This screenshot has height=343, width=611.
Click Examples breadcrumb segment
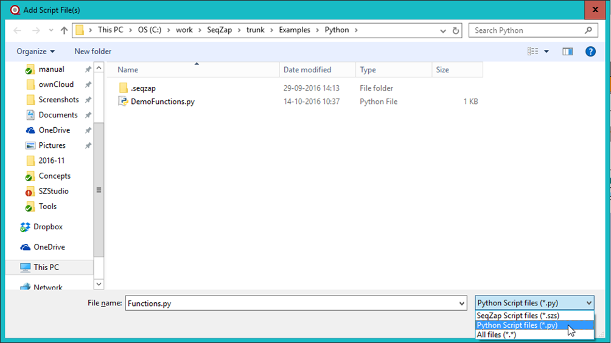point(295,30)
